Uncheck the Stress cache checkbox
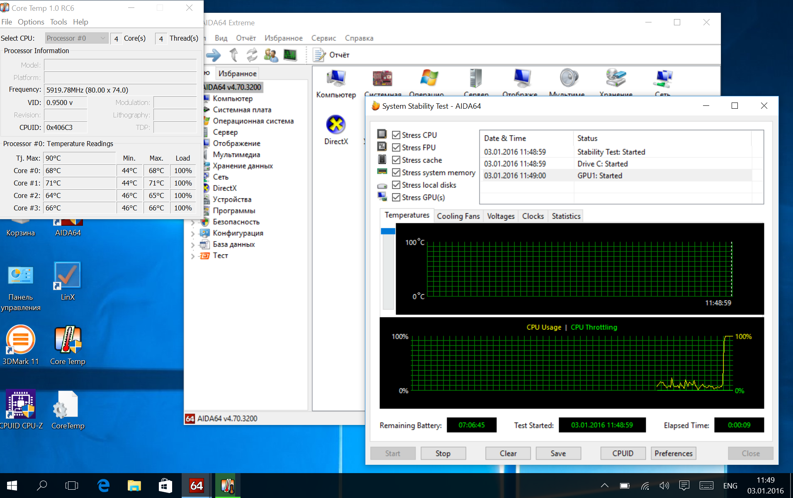The width and height of the screenshot is (793, 498). point(396,160)
